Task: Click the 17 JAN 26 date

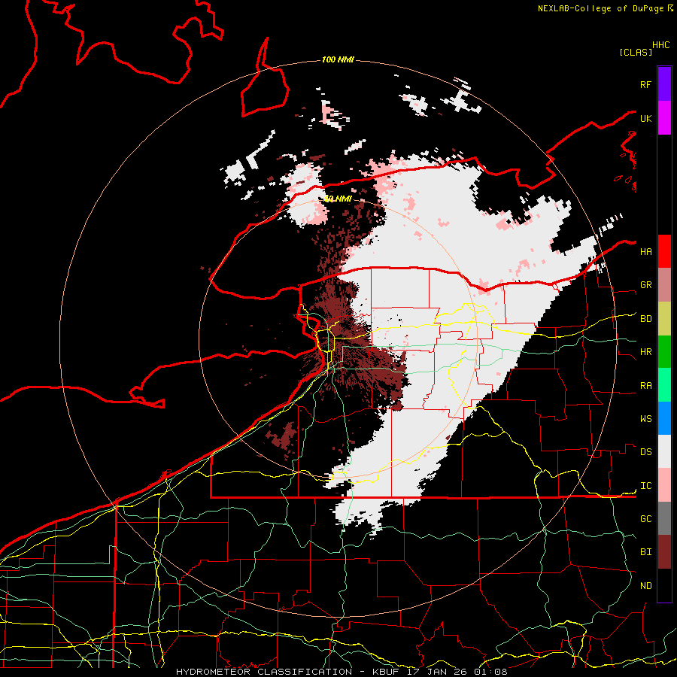Action: click(x=437, y=672)
